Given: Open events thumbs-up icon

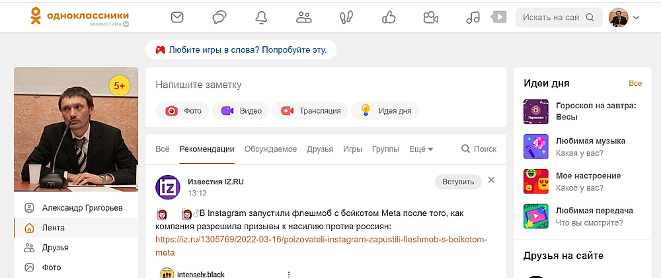Looking at the screenshot, I should tap(389, 17).
